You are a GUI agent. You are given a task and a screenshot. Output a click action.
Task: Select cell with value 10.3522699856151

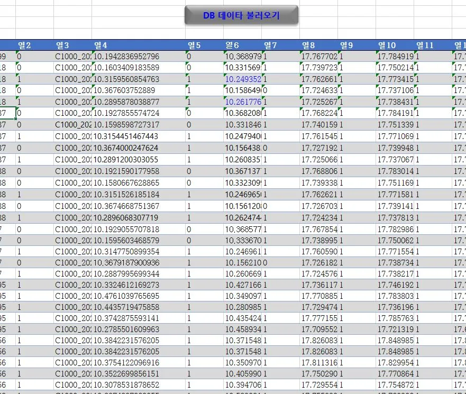click(139, 374)
